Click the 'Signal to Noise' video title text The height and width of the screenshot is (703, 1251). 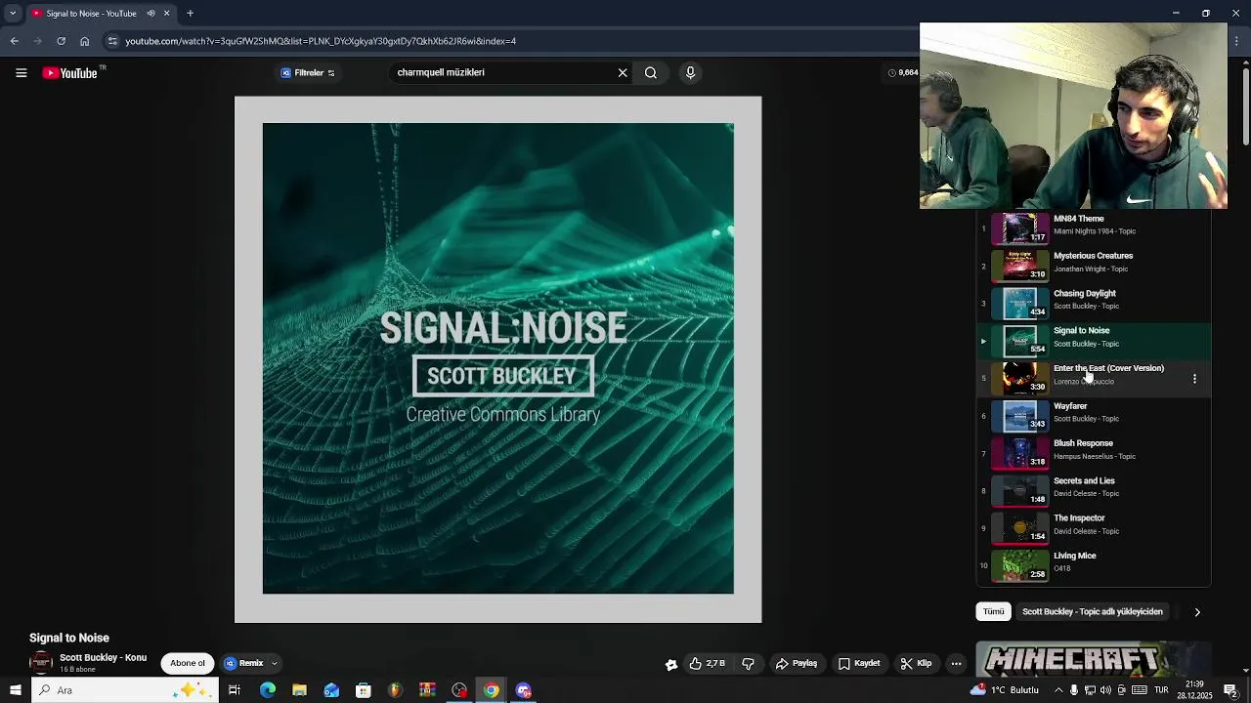(x=69, y=639)
